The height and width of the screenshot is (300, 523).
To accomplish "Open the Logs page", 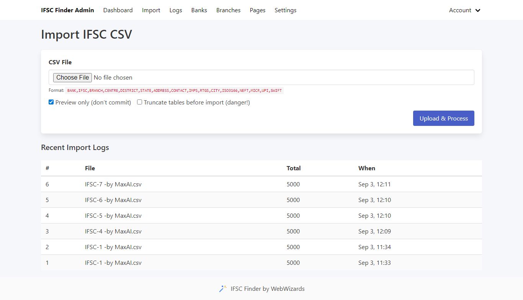I will (176, 10).
